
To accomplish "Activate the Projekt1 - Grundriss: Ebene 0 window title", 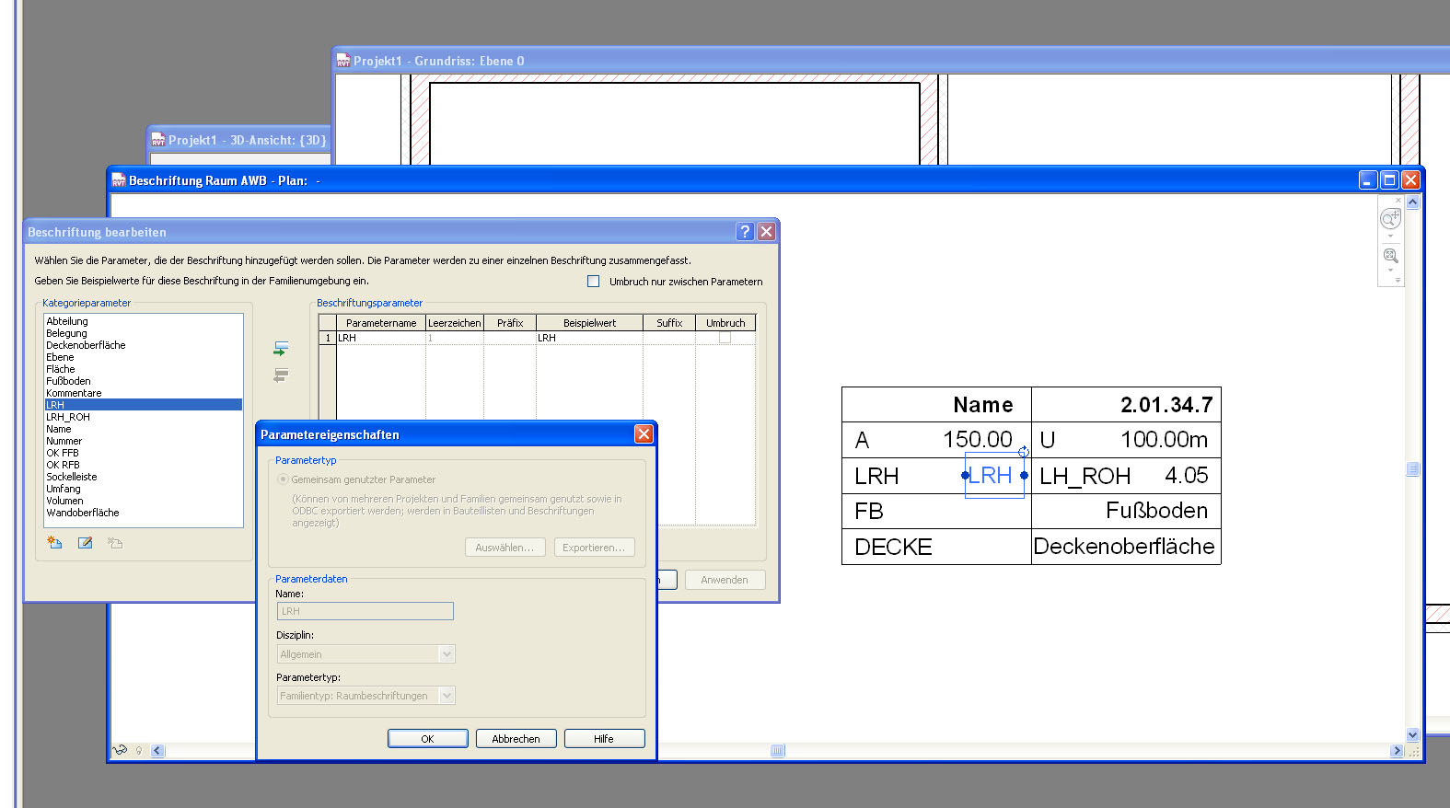I will coord(439,61).
